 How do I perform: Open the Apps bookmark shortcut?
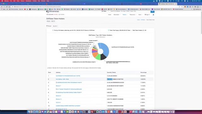pos(3,9)
